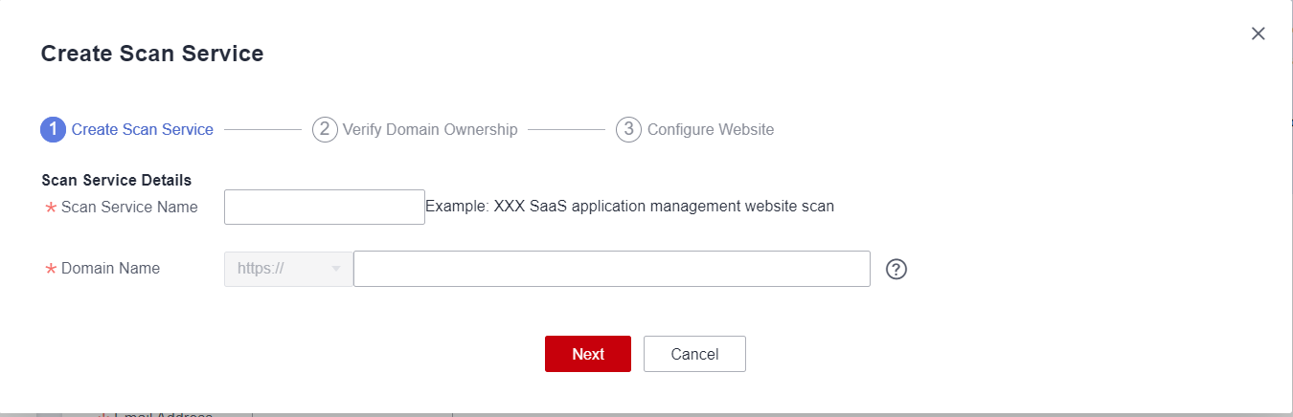This screenshot has height=417, width=1293.
Task: Click the Scan Service Name label
Action: pos(129,207)
